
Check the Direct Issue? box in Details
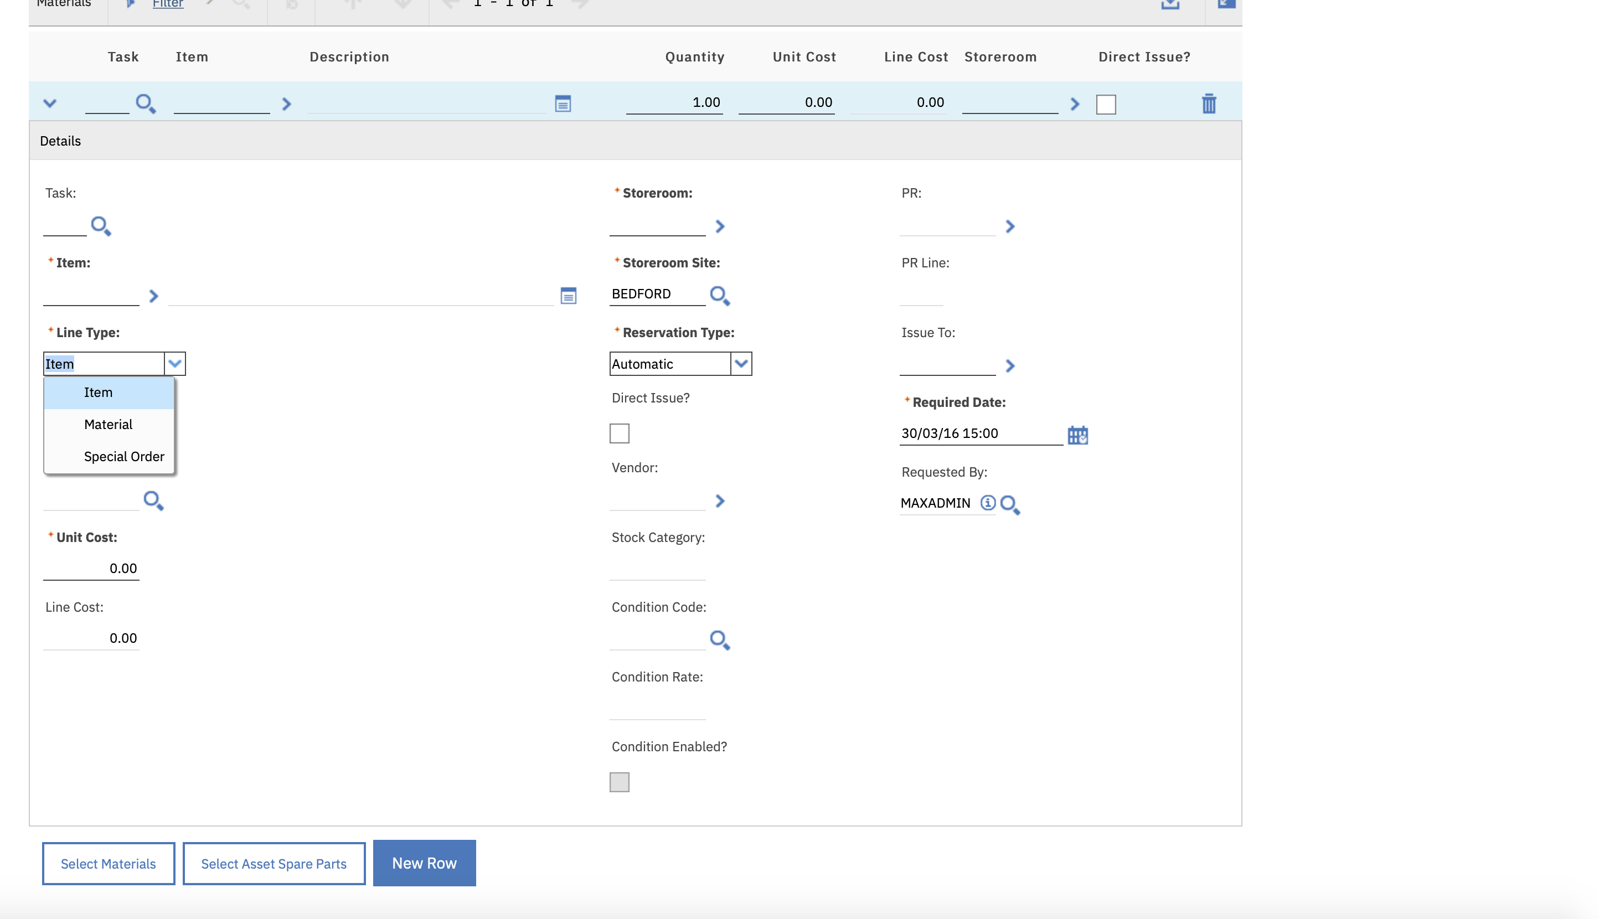[620, 433]
